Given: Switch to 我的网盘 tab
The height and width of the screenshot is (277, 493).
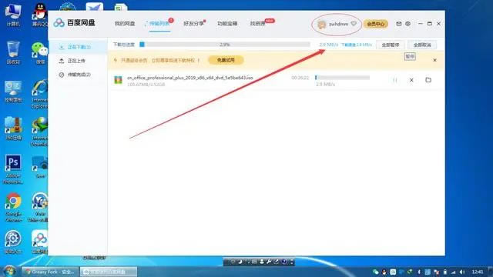Looking at the screenshot, I should [125, 24].
